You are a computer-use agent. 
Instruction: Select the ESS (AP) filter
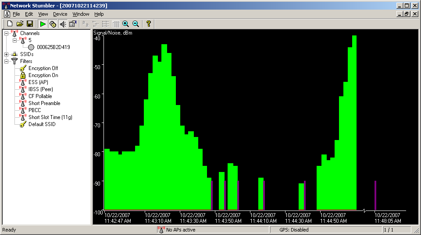[x=39, y=82]
